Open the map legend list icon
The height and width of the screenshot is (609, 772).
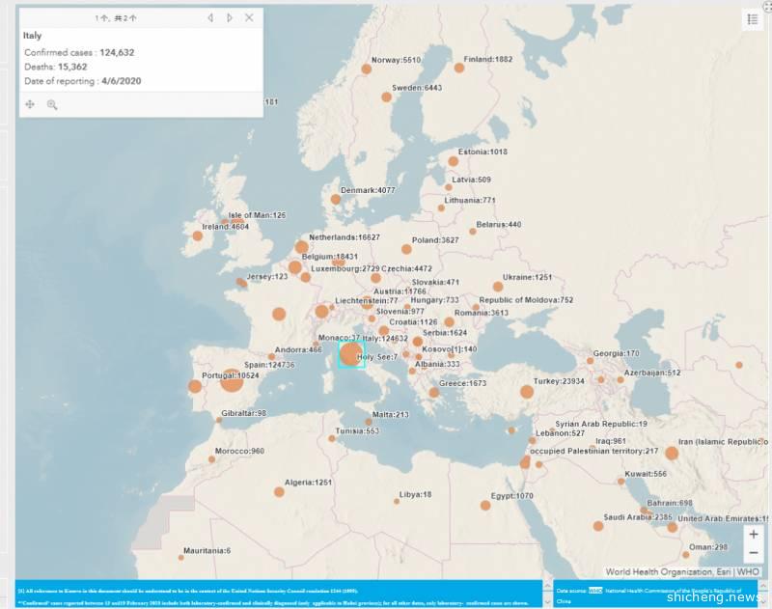click(x=753, y=18)
